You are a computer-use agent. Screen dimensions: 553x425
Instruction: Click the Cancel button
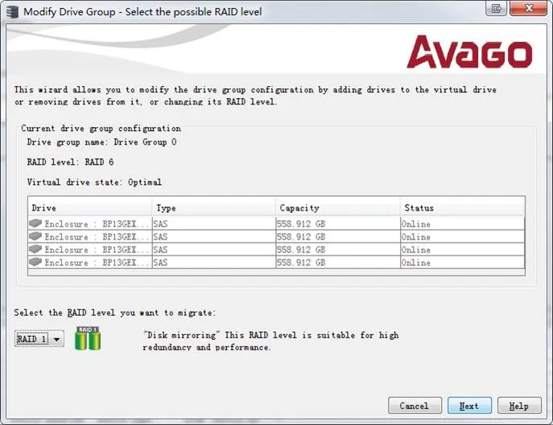click(x=415, y=406)
